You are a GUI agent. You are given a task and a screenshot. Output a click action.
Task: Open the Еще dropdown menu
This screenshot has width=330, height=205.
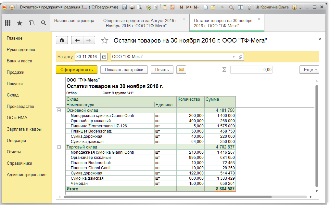coord(309,70)
